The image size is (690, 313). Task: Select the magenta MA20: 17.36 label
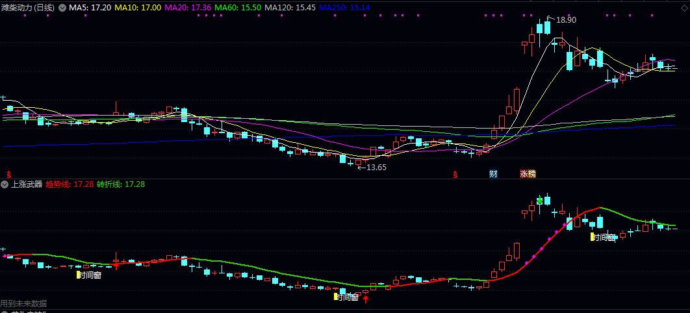(189, 8)
